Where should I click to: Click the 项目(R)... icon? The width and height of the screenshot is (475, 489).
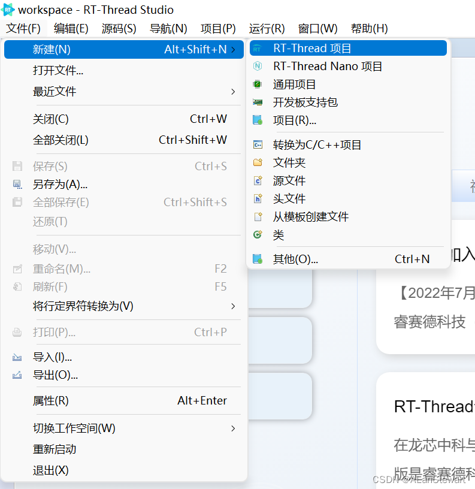pos(258,120)
